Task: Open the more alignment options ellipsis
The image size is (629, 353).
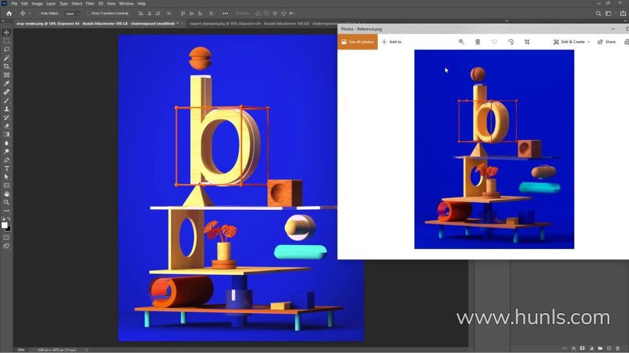Action: pos(225,13)
